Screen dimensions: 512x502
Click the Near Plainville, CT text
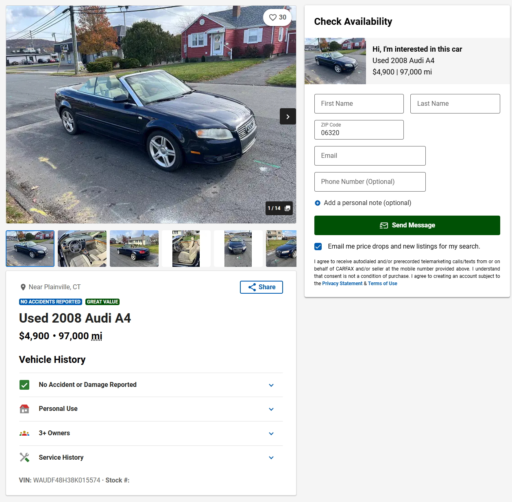point(54,287)
